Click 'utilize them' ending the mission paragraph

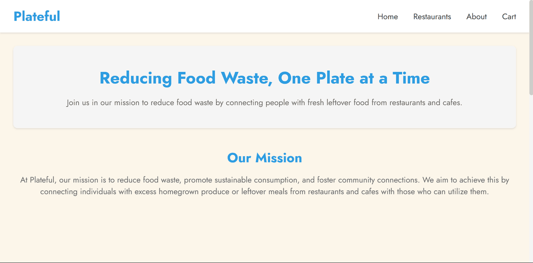[468, 192]
